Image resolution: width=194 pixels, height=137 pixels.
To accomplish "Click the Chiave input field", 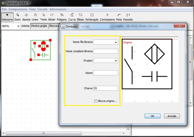I will point(106,88).
